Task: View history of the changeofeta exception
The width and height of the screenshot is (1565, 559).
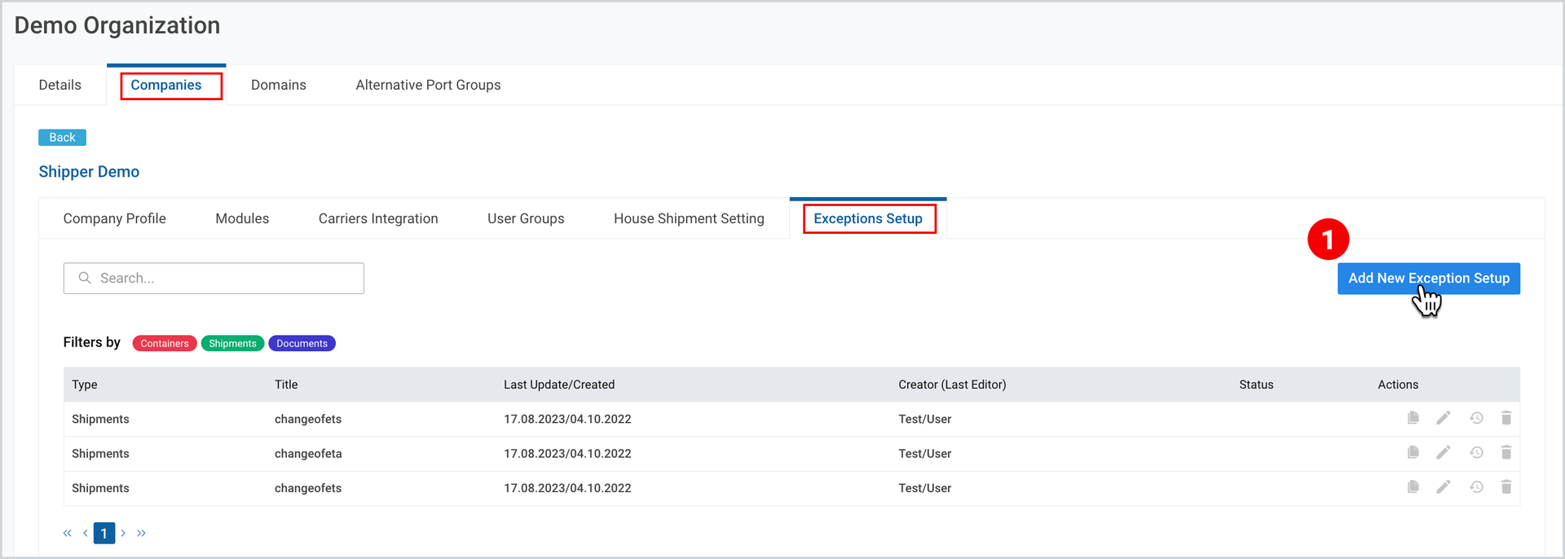Action: (1476, 452)
